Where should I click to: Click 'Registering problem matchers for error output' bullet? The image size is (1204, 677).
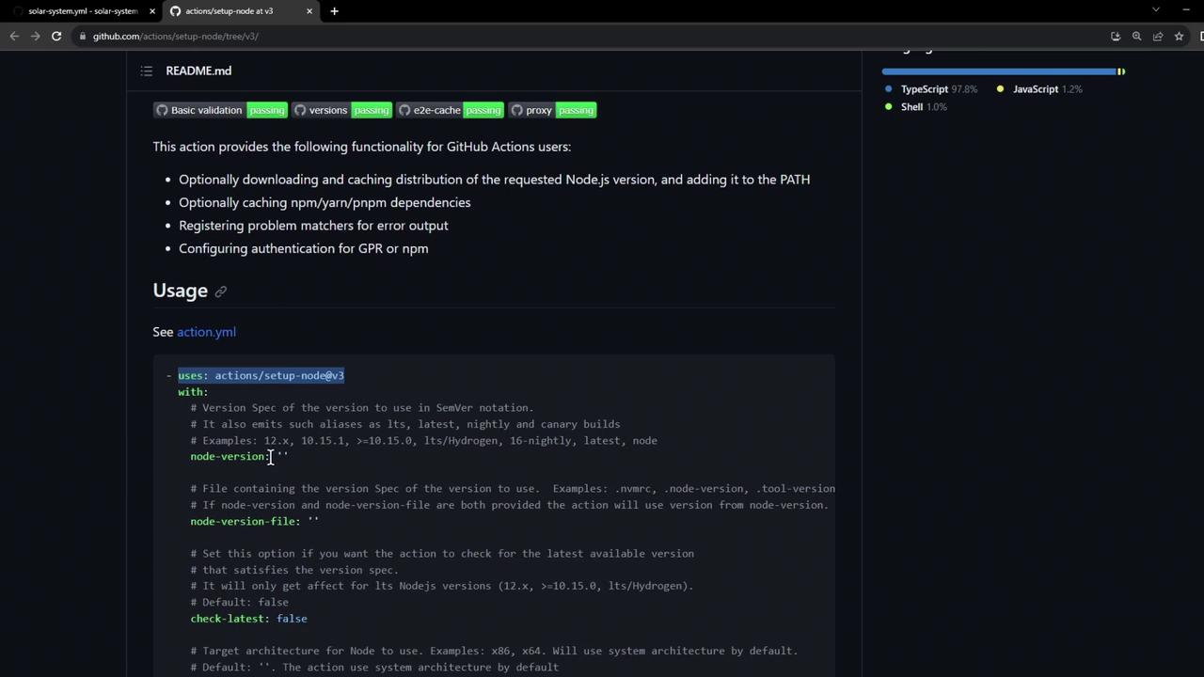313,226
